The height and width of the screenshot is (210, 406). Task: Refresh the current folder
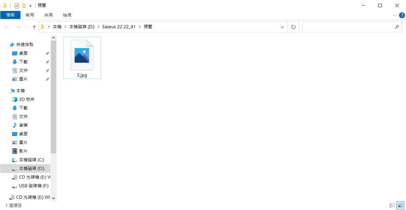click(x=293, y=27)
